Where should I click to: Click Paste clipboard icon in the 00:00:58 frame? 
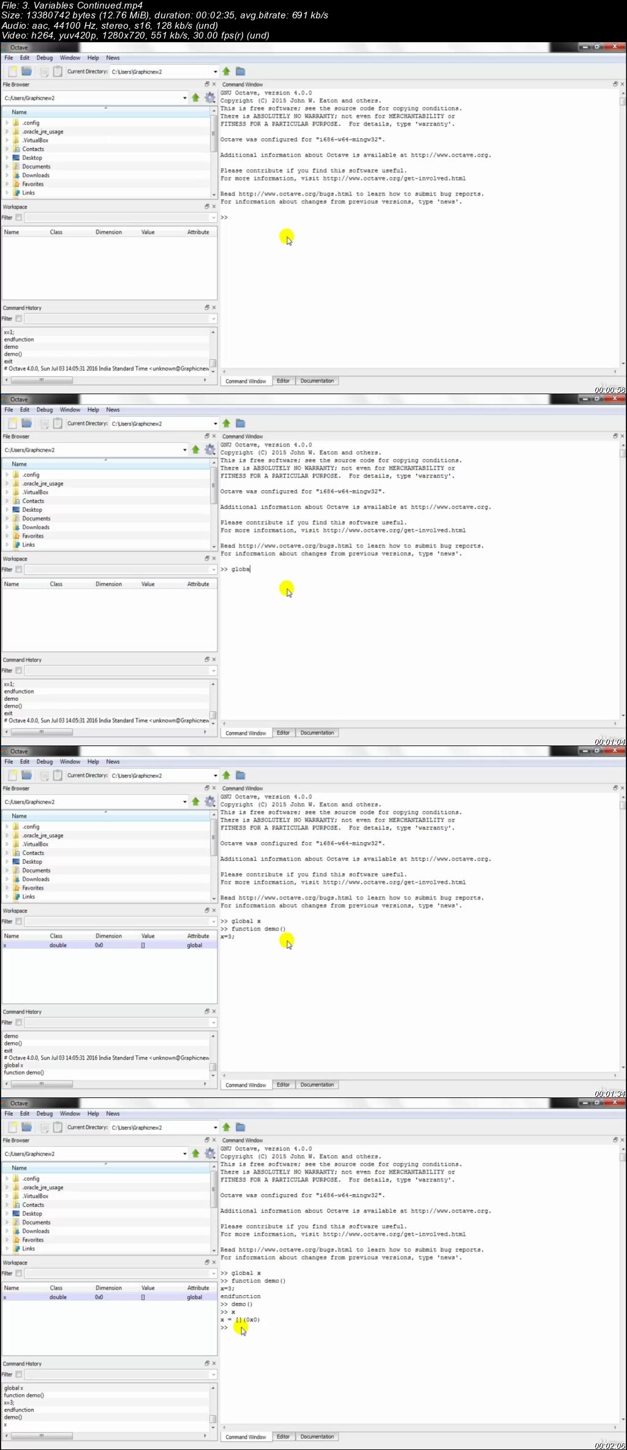pos(58,72)
